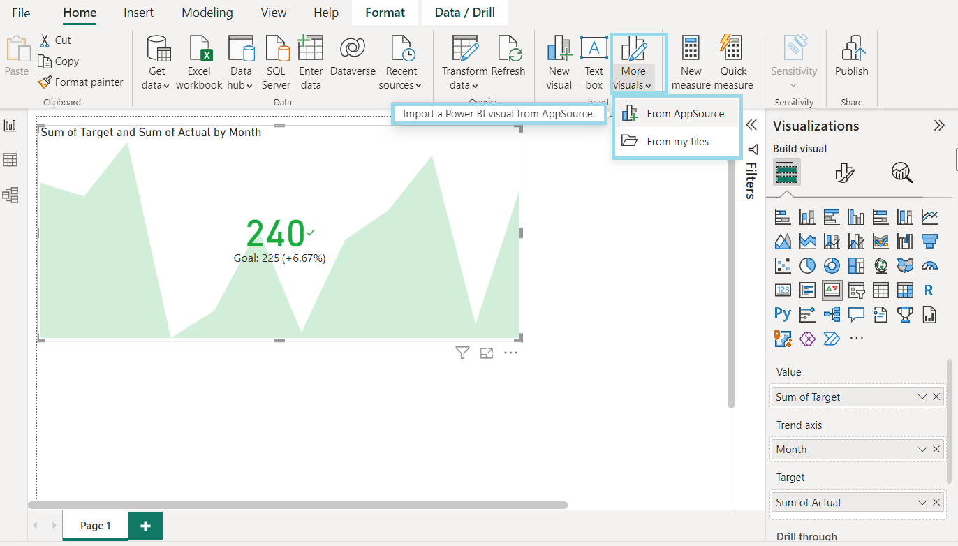Switch to the Modeling ribbon tab

207,13
